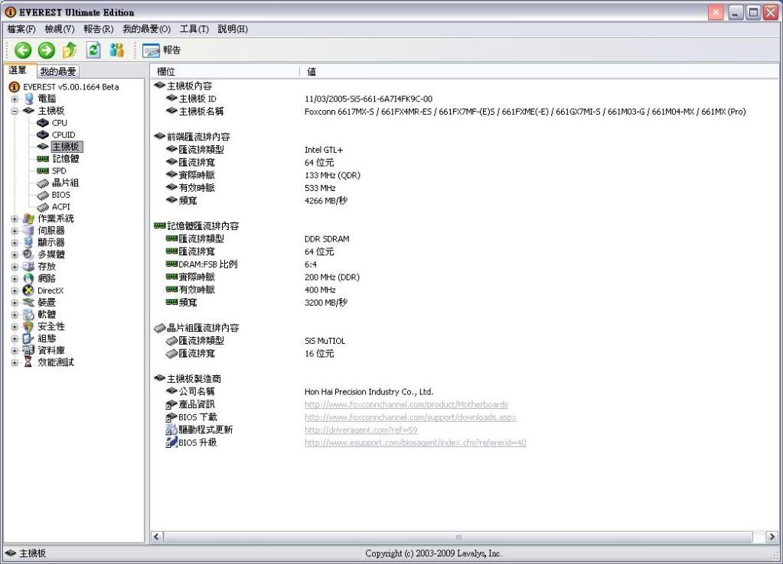Select the SPD item in the tree
Image resolution: width=783 pixels, height=564 pixels.
[59, 170]
